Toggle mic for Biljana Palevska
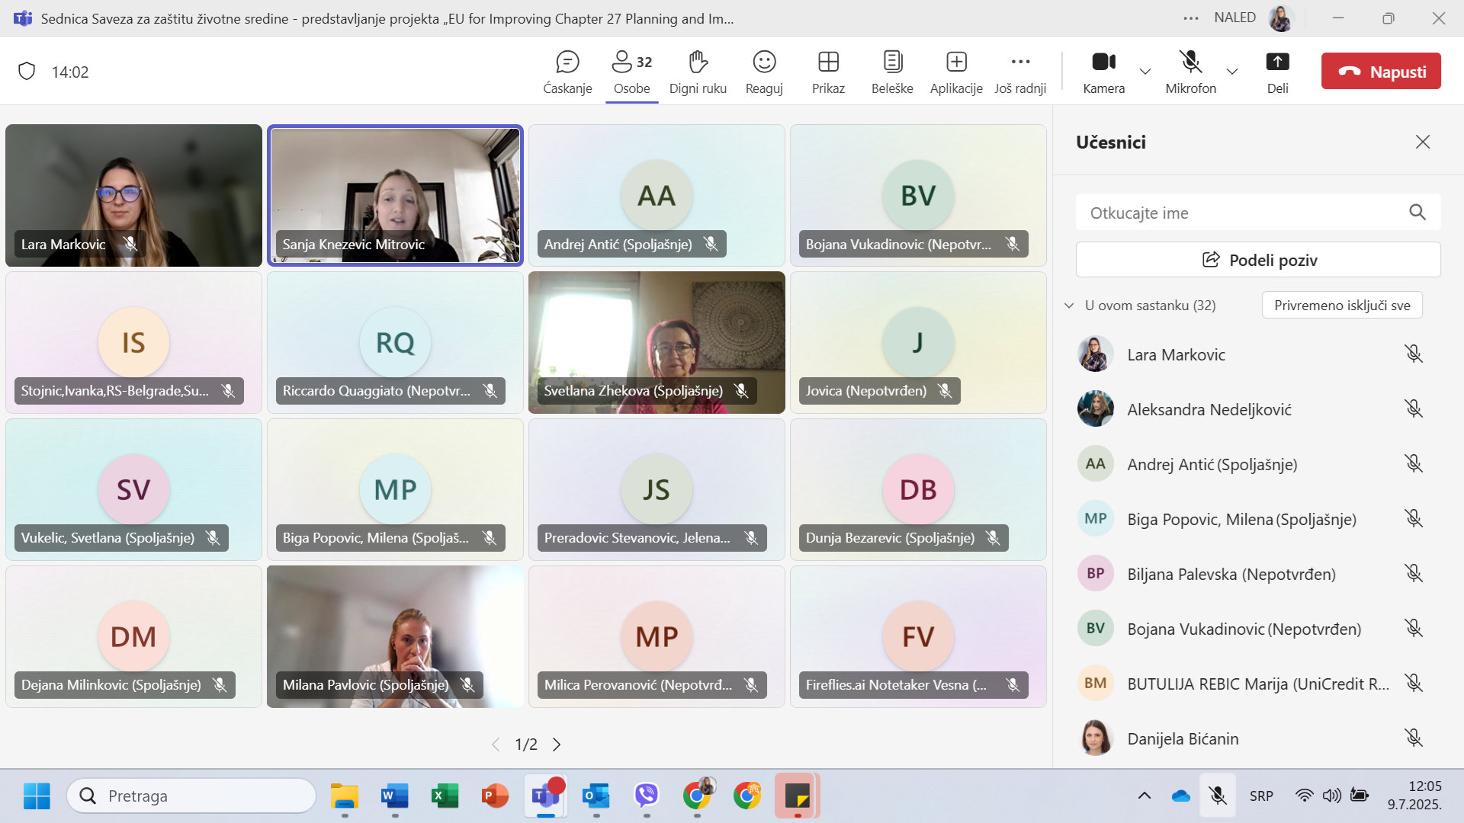This screenshot has height=823, width=1464. tap(1413, 573)
